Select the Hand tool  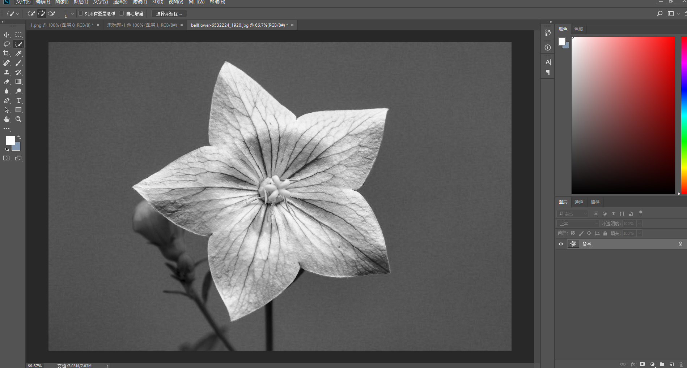coord(7,119)
